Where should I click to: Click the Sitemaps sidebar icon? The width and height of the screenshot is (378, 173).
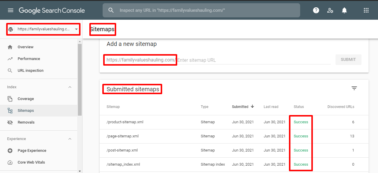[10, 110]
